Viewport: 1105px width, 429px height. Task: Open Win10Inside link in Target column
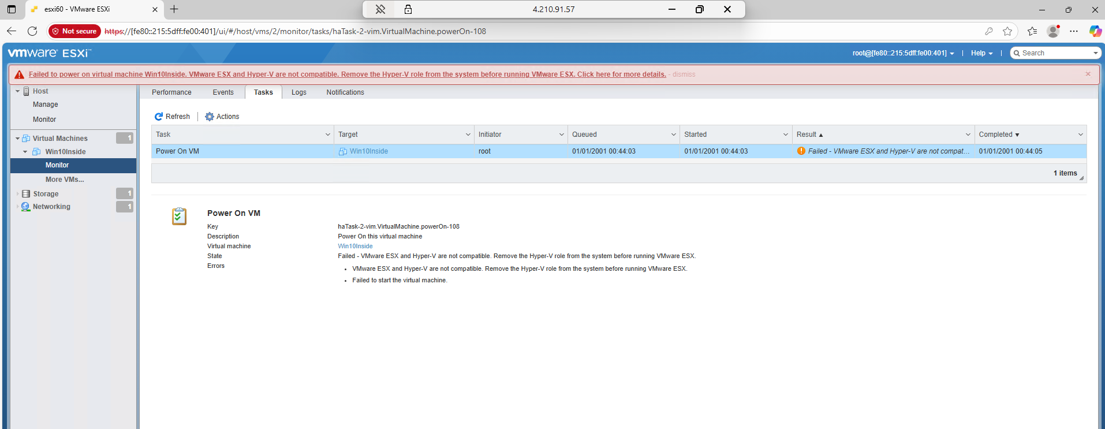(x=369, y=151)
